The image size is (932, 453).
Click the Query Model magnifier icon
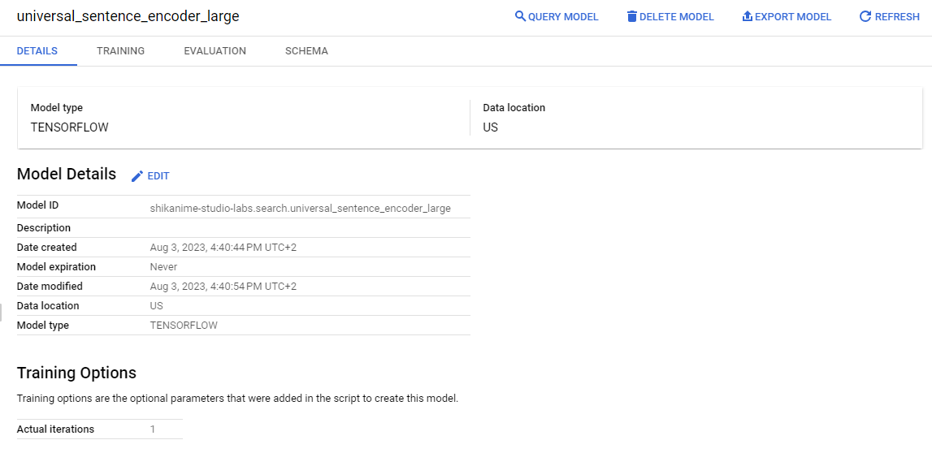(520, 16)
